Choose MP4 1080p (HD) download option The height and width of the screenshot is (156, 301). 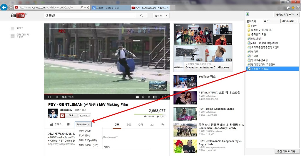(x=88, y=145)
